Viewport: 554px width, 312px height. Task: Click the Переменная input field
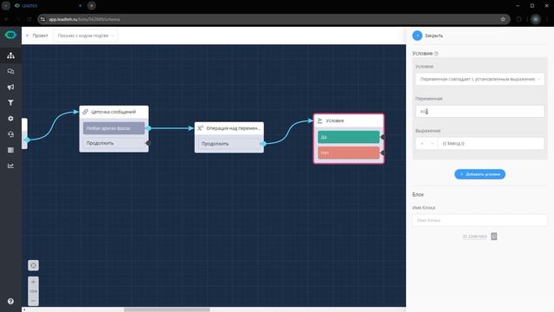click(x=480, y=112)
